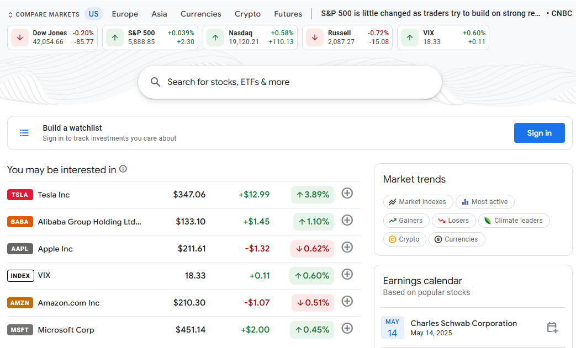Click the MAY 14 date tile
The height and width of the screenshot is (348, 576).
pyautogui.click(x=392, y=328)
